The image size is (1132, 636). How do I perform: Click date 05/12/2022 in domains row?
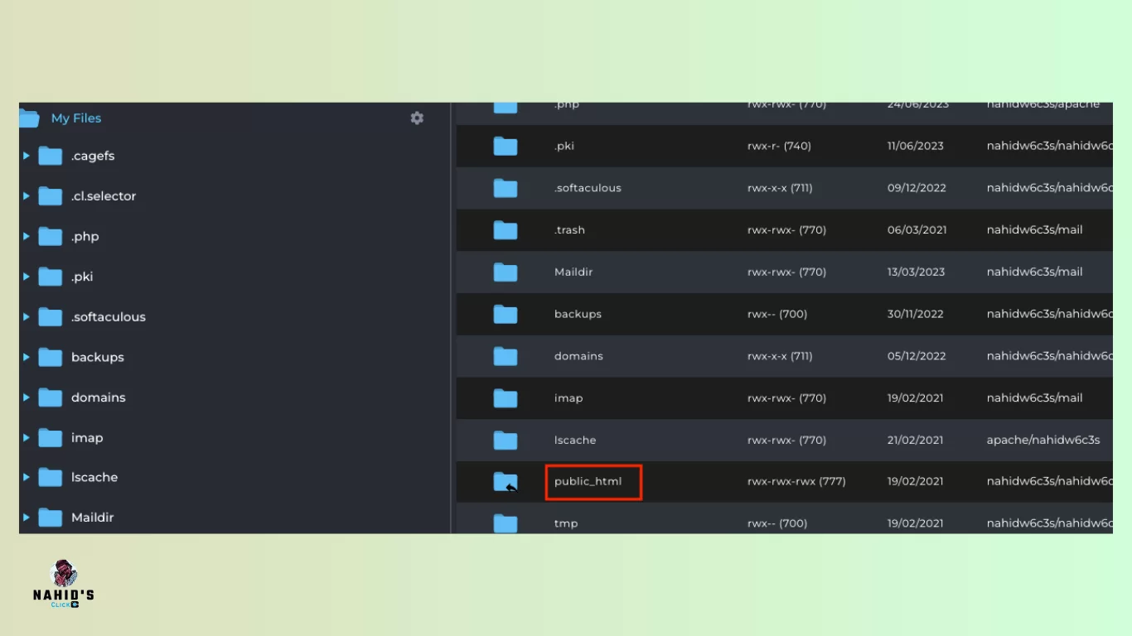[917, 356]
